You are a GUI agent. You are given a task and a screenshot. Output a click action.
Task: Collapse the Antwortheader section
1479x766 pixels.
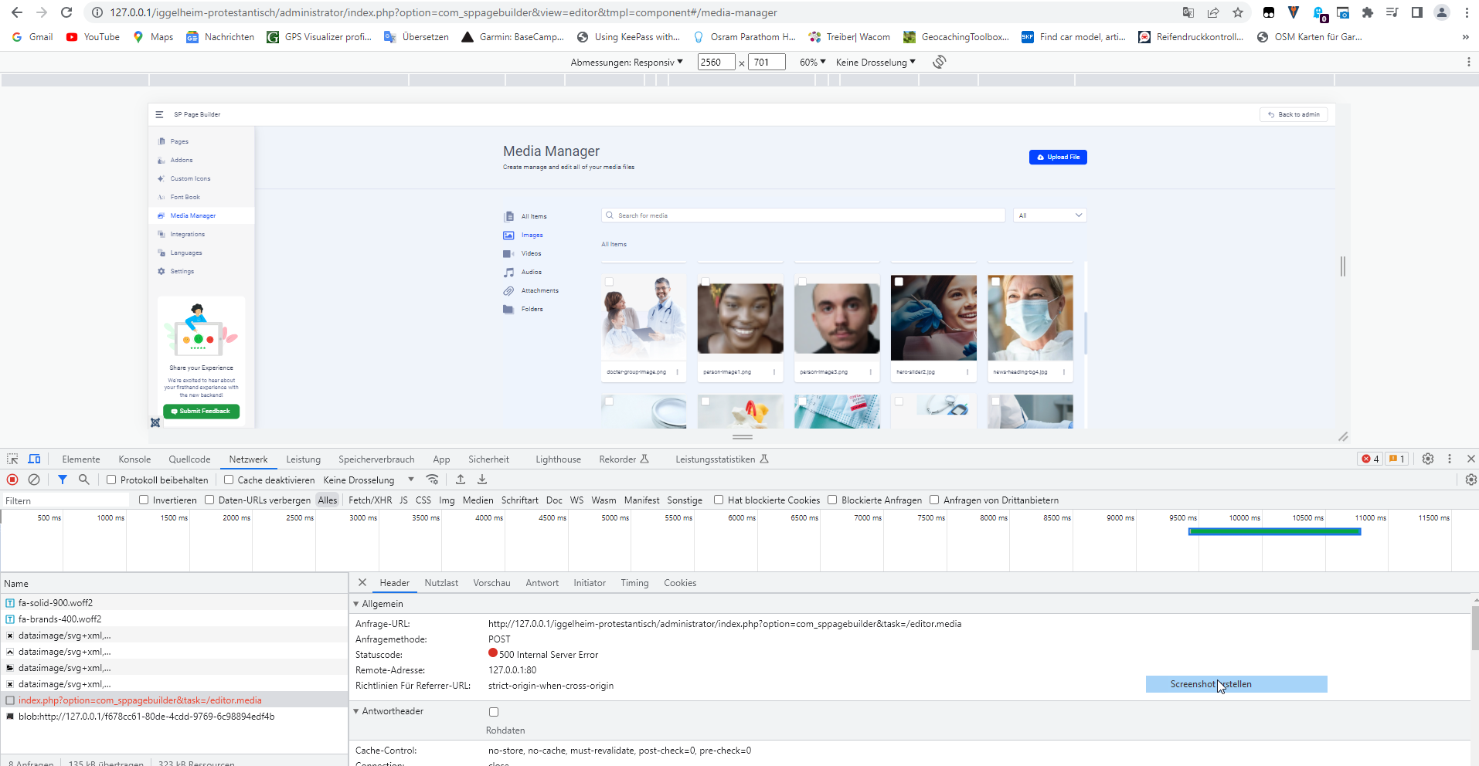(x=356, y=711)
